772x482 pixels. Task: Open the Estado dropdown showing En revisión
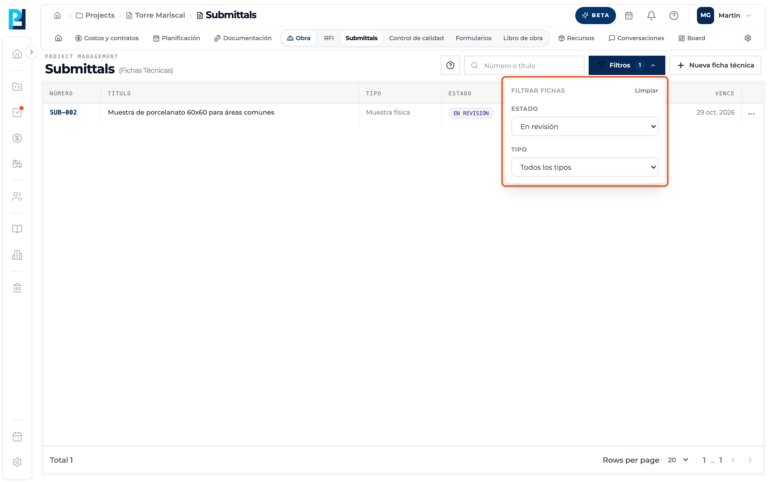[584, 127]
